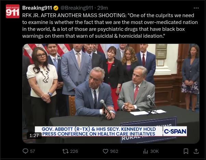This screenshot has width=206, height=160.
Task: Open the Breaking911 profile avatar
Action: pos(13,11)
